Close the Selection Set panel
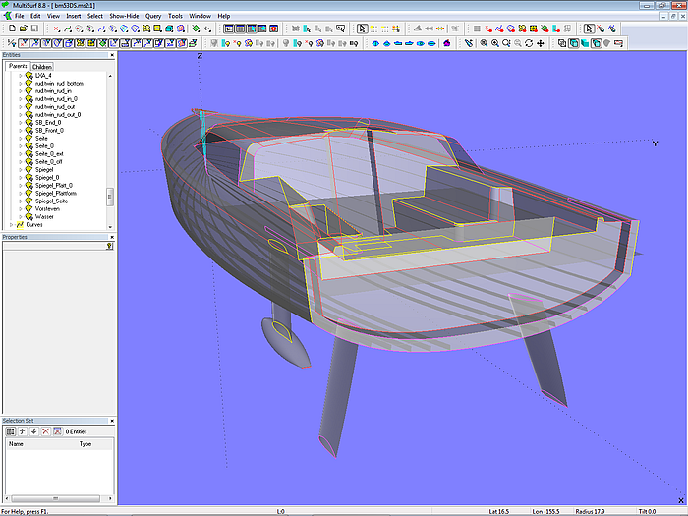688x516 pixels. click(x=112, y=421)
